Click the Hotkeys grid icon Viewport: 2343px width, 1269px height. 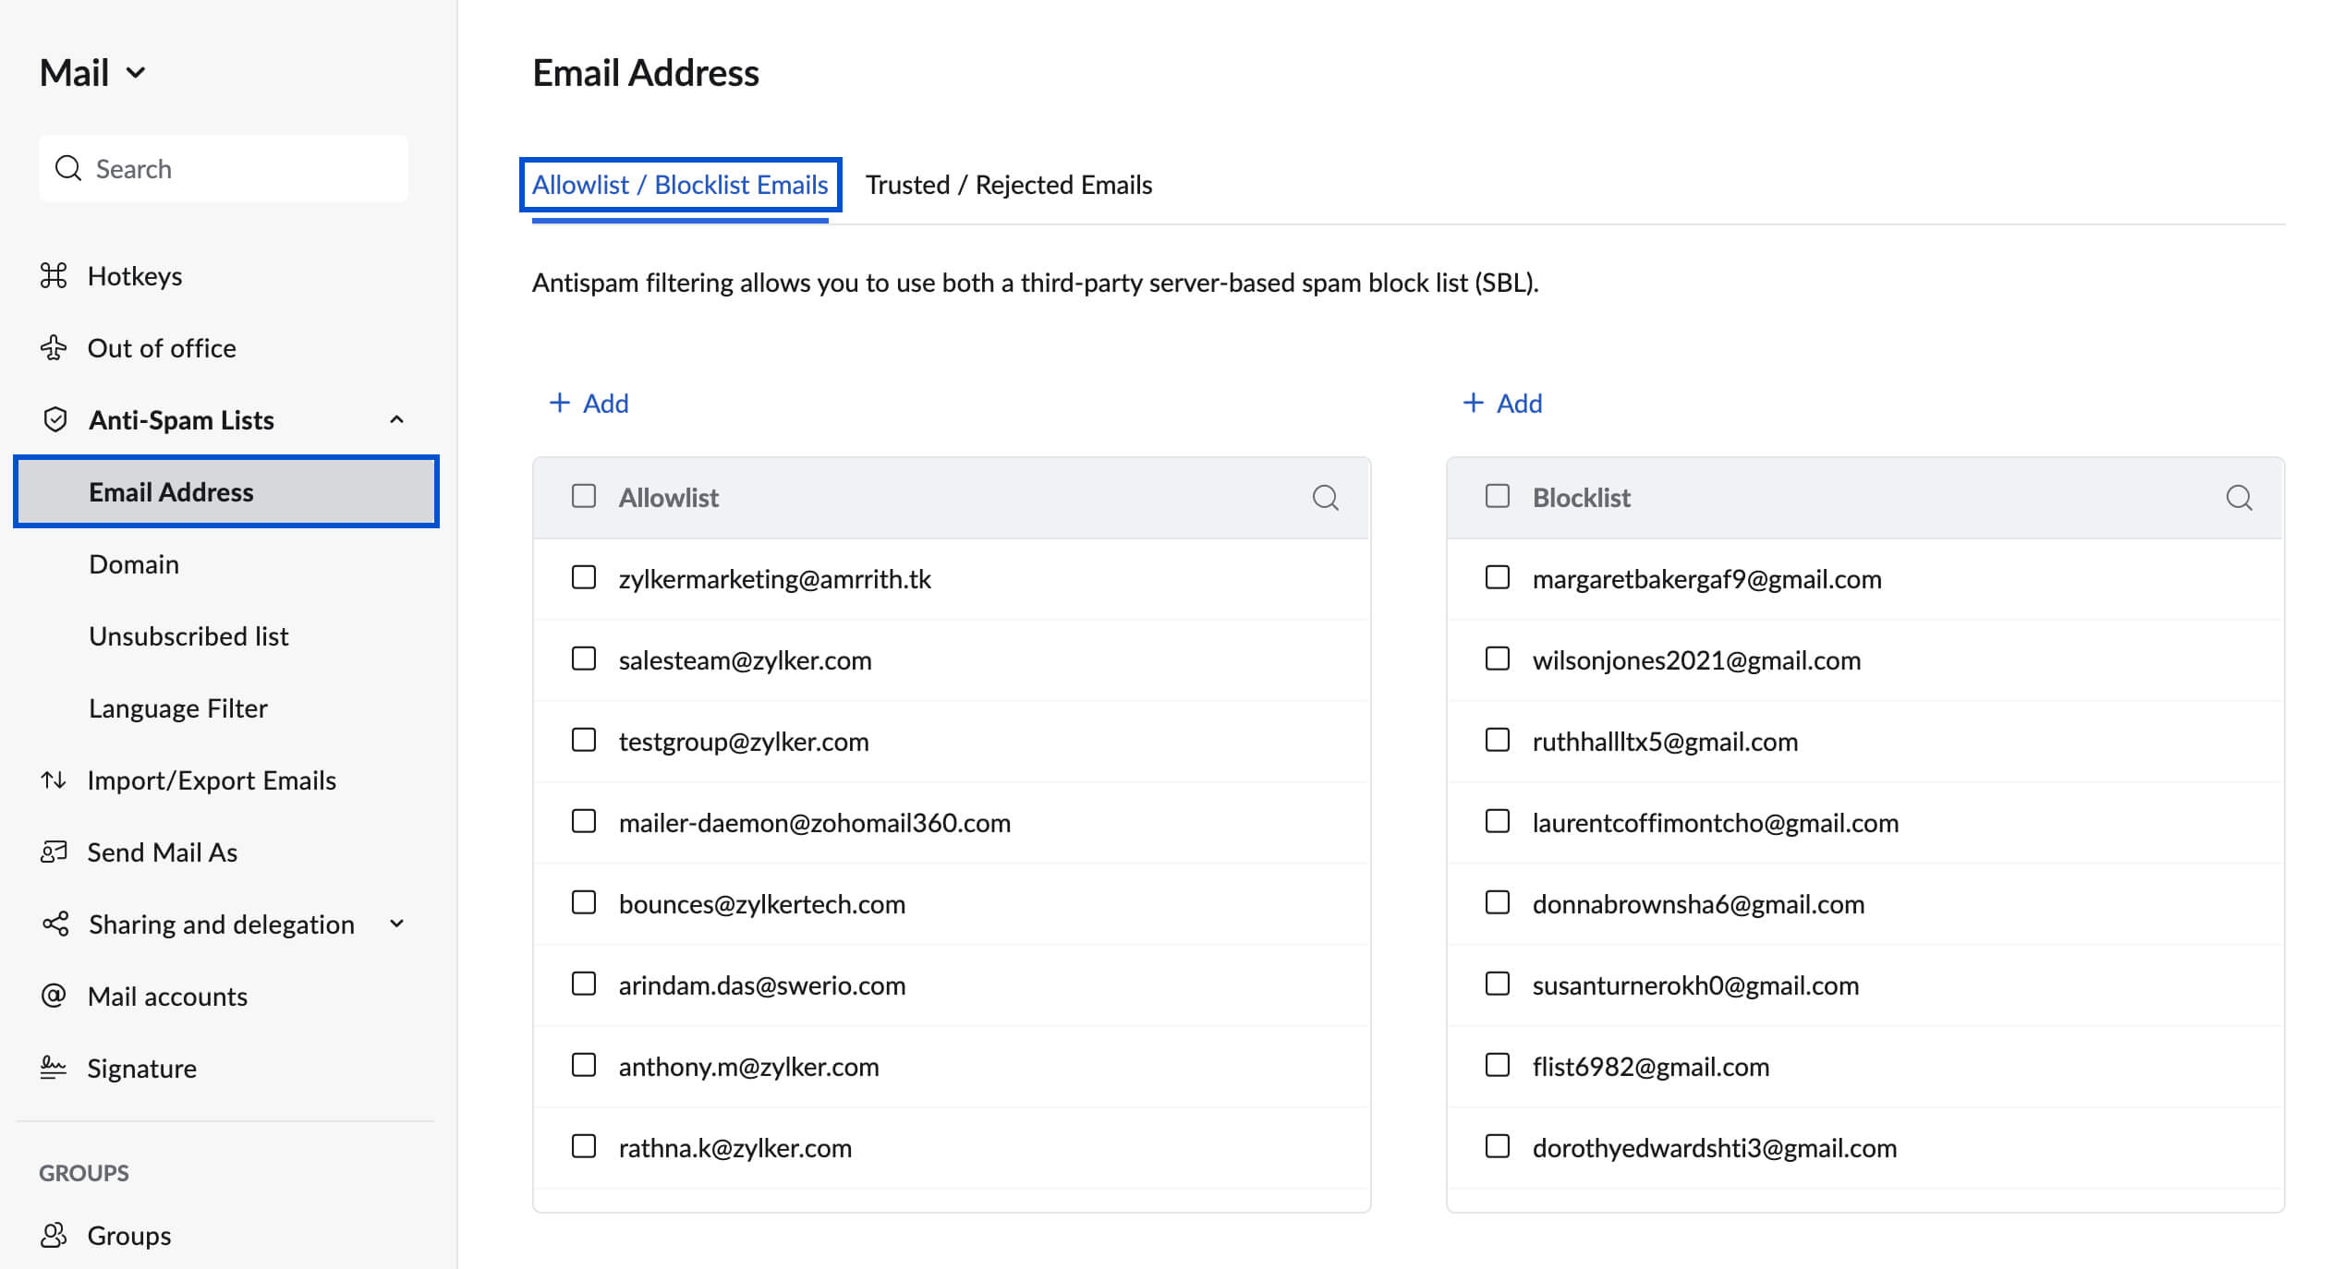click(x=55, y=277)
